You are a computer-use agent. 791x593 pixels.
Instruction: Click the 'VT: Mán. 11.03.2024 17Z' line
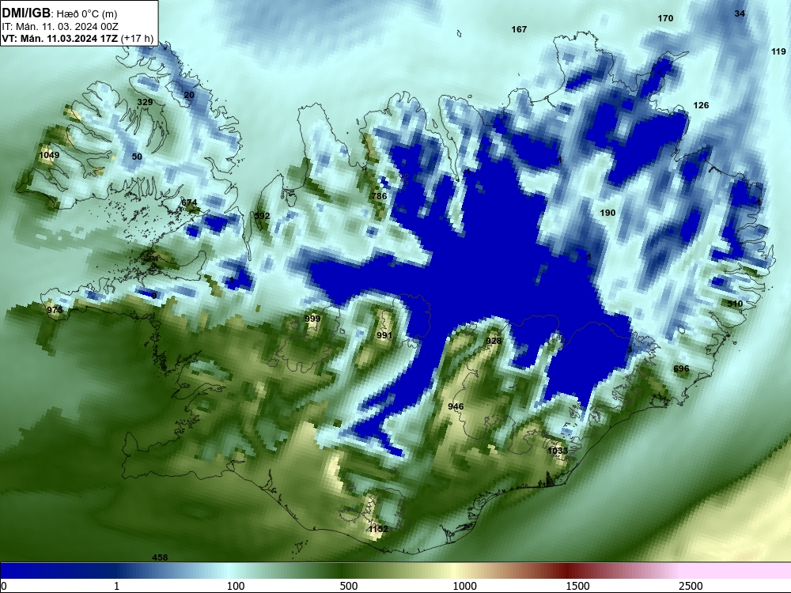coord(60,38)
